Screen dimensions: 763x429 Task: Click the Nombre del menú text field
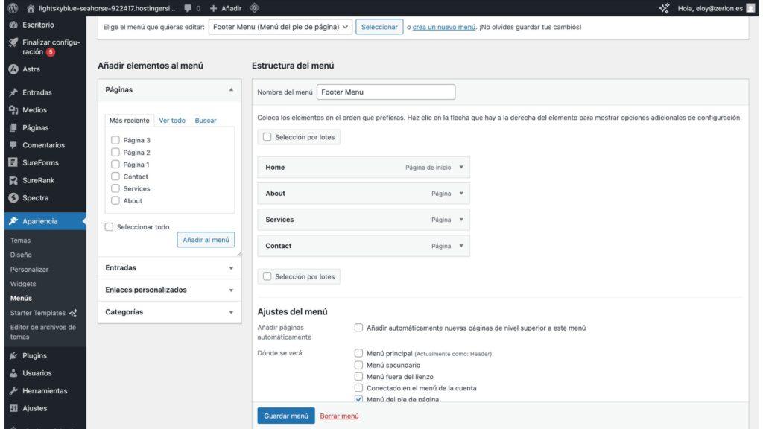pos(385,92)
